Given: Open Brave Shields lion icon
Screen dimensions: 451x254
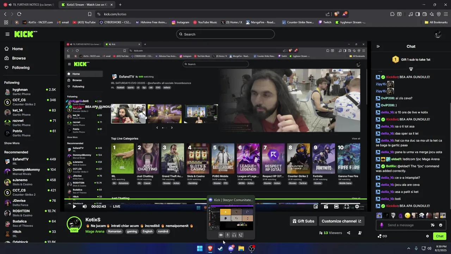Looking at the screenshot, I should tap(336, 14).
